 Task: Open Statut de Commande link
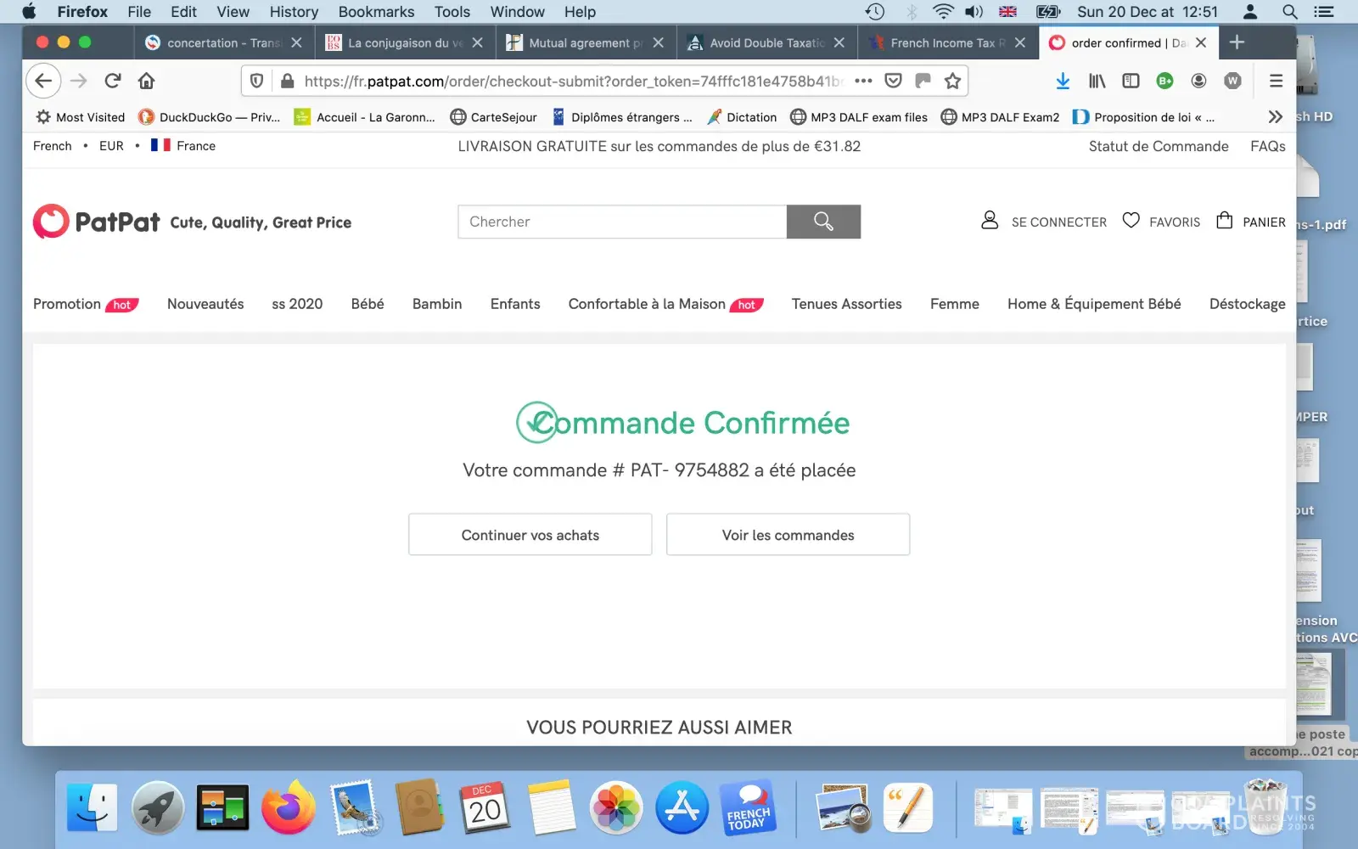[x=1159, y=146]
